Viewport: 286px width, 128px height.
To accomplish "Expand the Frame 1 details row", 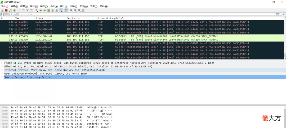I will click(x=2, y=63).
